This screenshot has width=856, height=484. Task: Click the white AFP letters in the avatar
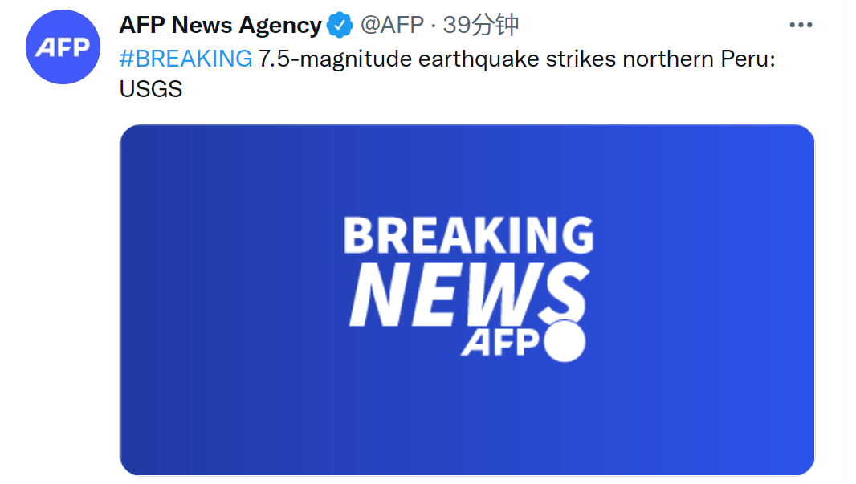click(62, 48)
